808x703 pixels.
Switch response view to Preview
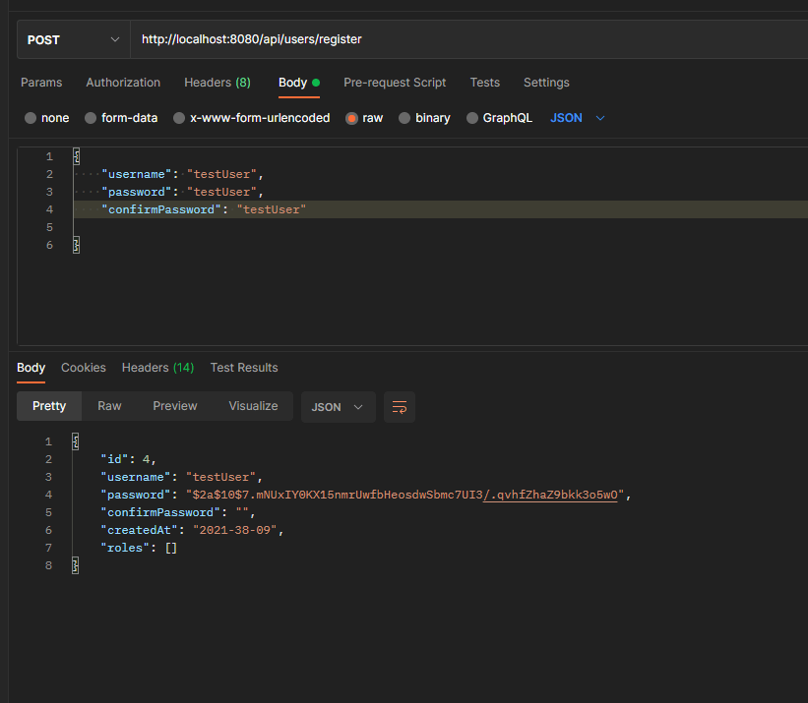click(x=174, y=406)
